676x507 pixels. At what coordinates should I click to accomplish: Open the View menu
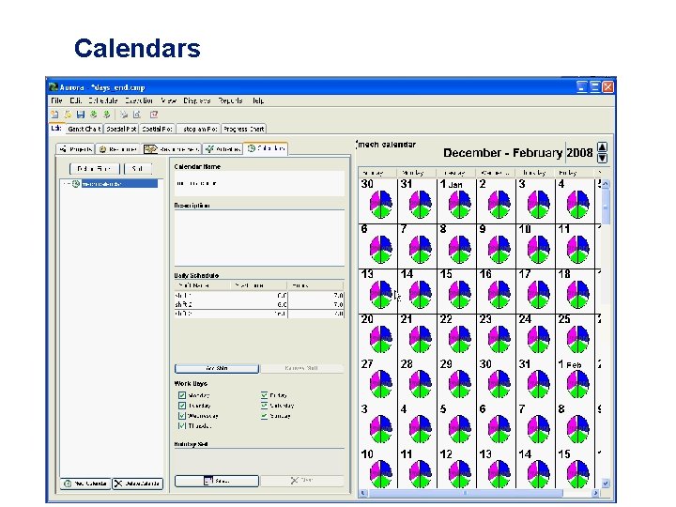point(169,100)
